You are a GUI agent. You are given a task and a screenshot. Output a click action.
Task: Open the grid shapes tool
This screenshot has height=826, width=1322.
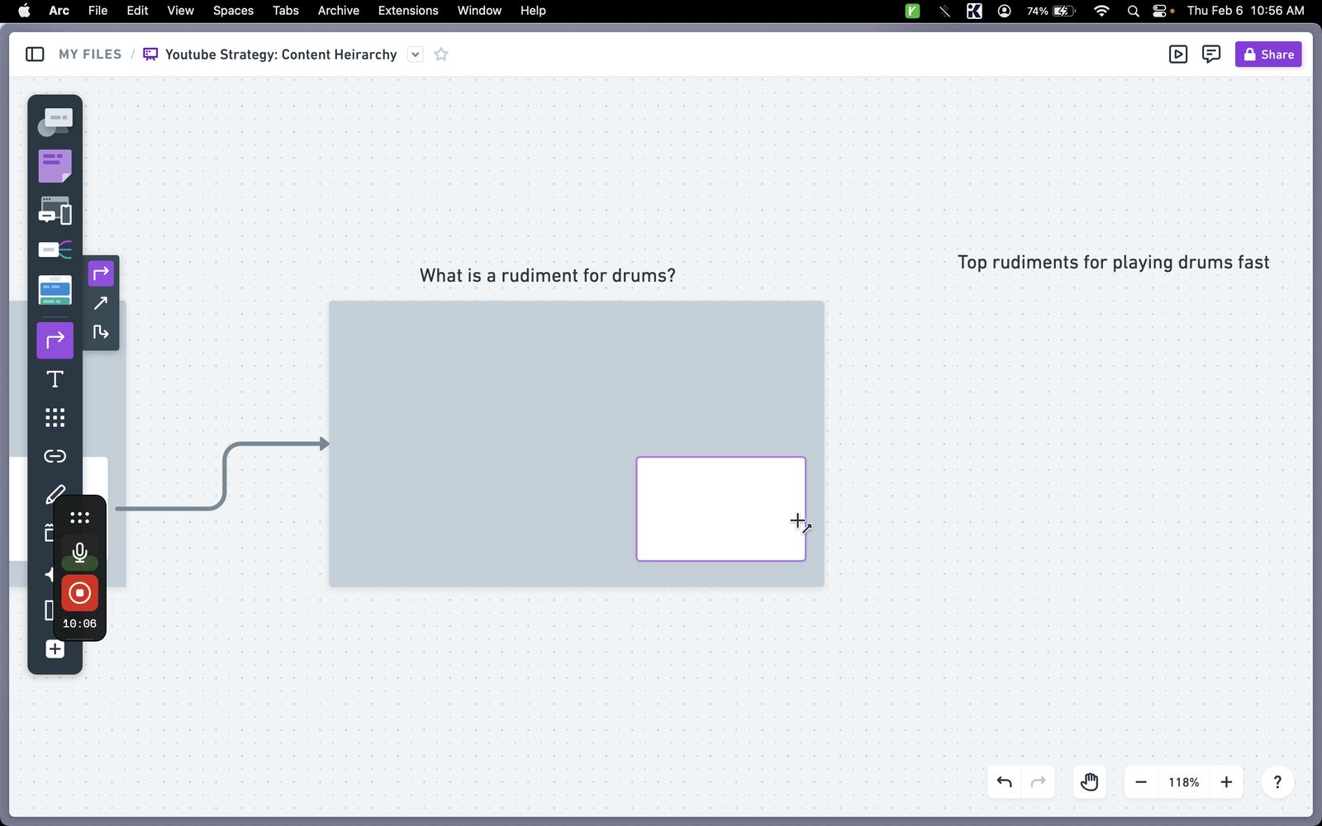click(55, 417)
